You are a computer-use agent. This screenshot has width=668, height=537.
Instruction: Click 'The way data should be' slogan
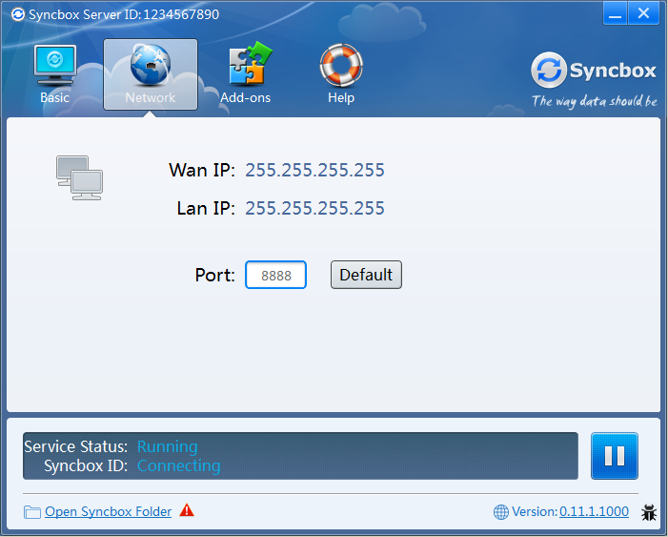(595, 101)
